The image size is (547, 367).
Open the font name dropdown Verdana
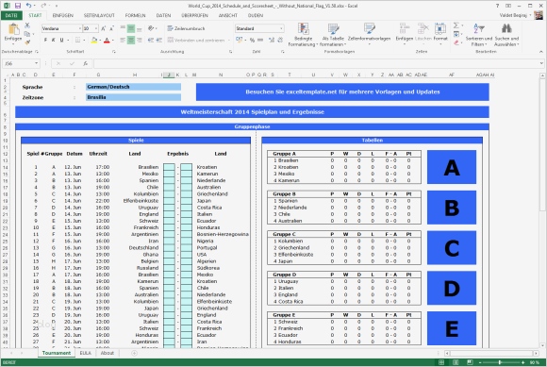click(x=80, y=28)
